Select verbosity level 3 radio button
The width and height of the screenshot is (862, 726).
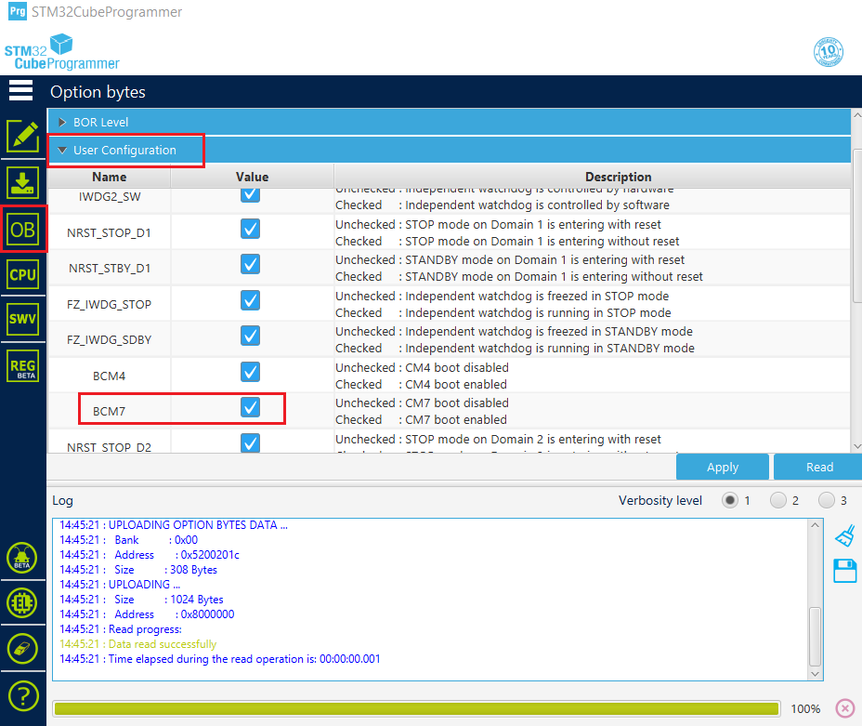(x=827, y=500)
